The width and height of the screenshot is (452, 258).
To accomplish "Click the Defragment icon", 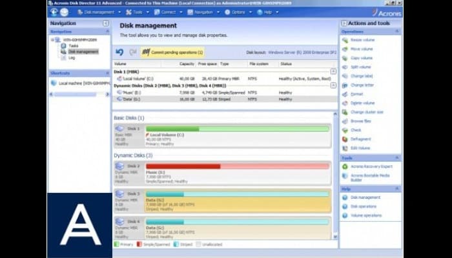I will tap(345, 139).
